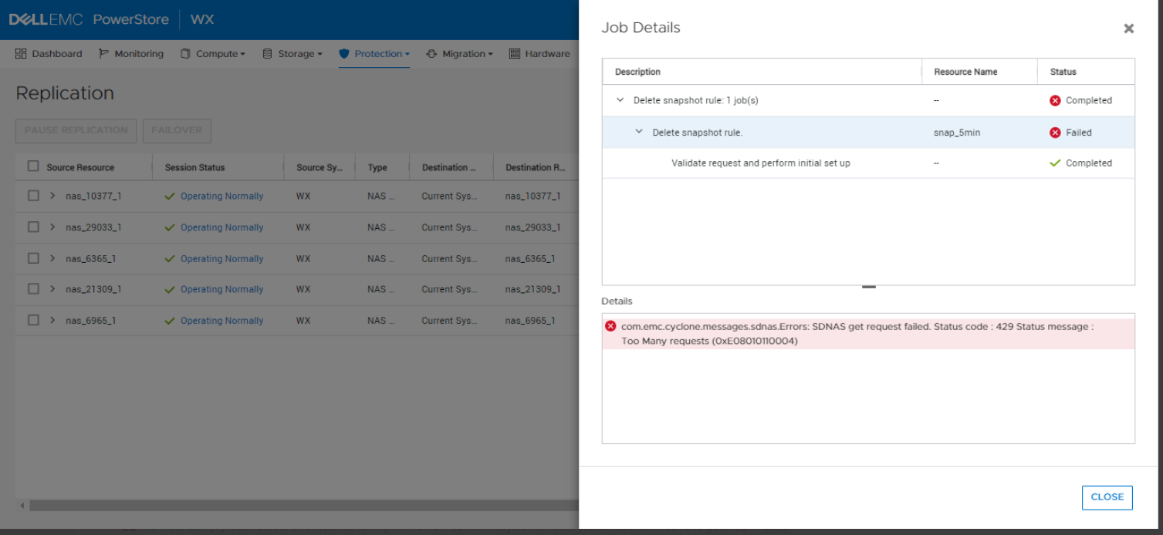Image resolution: width=1163 pixels, height=535 pixels.
Task: Expand the nas_29033_1 replication row
Action: (x=52, y=227)
